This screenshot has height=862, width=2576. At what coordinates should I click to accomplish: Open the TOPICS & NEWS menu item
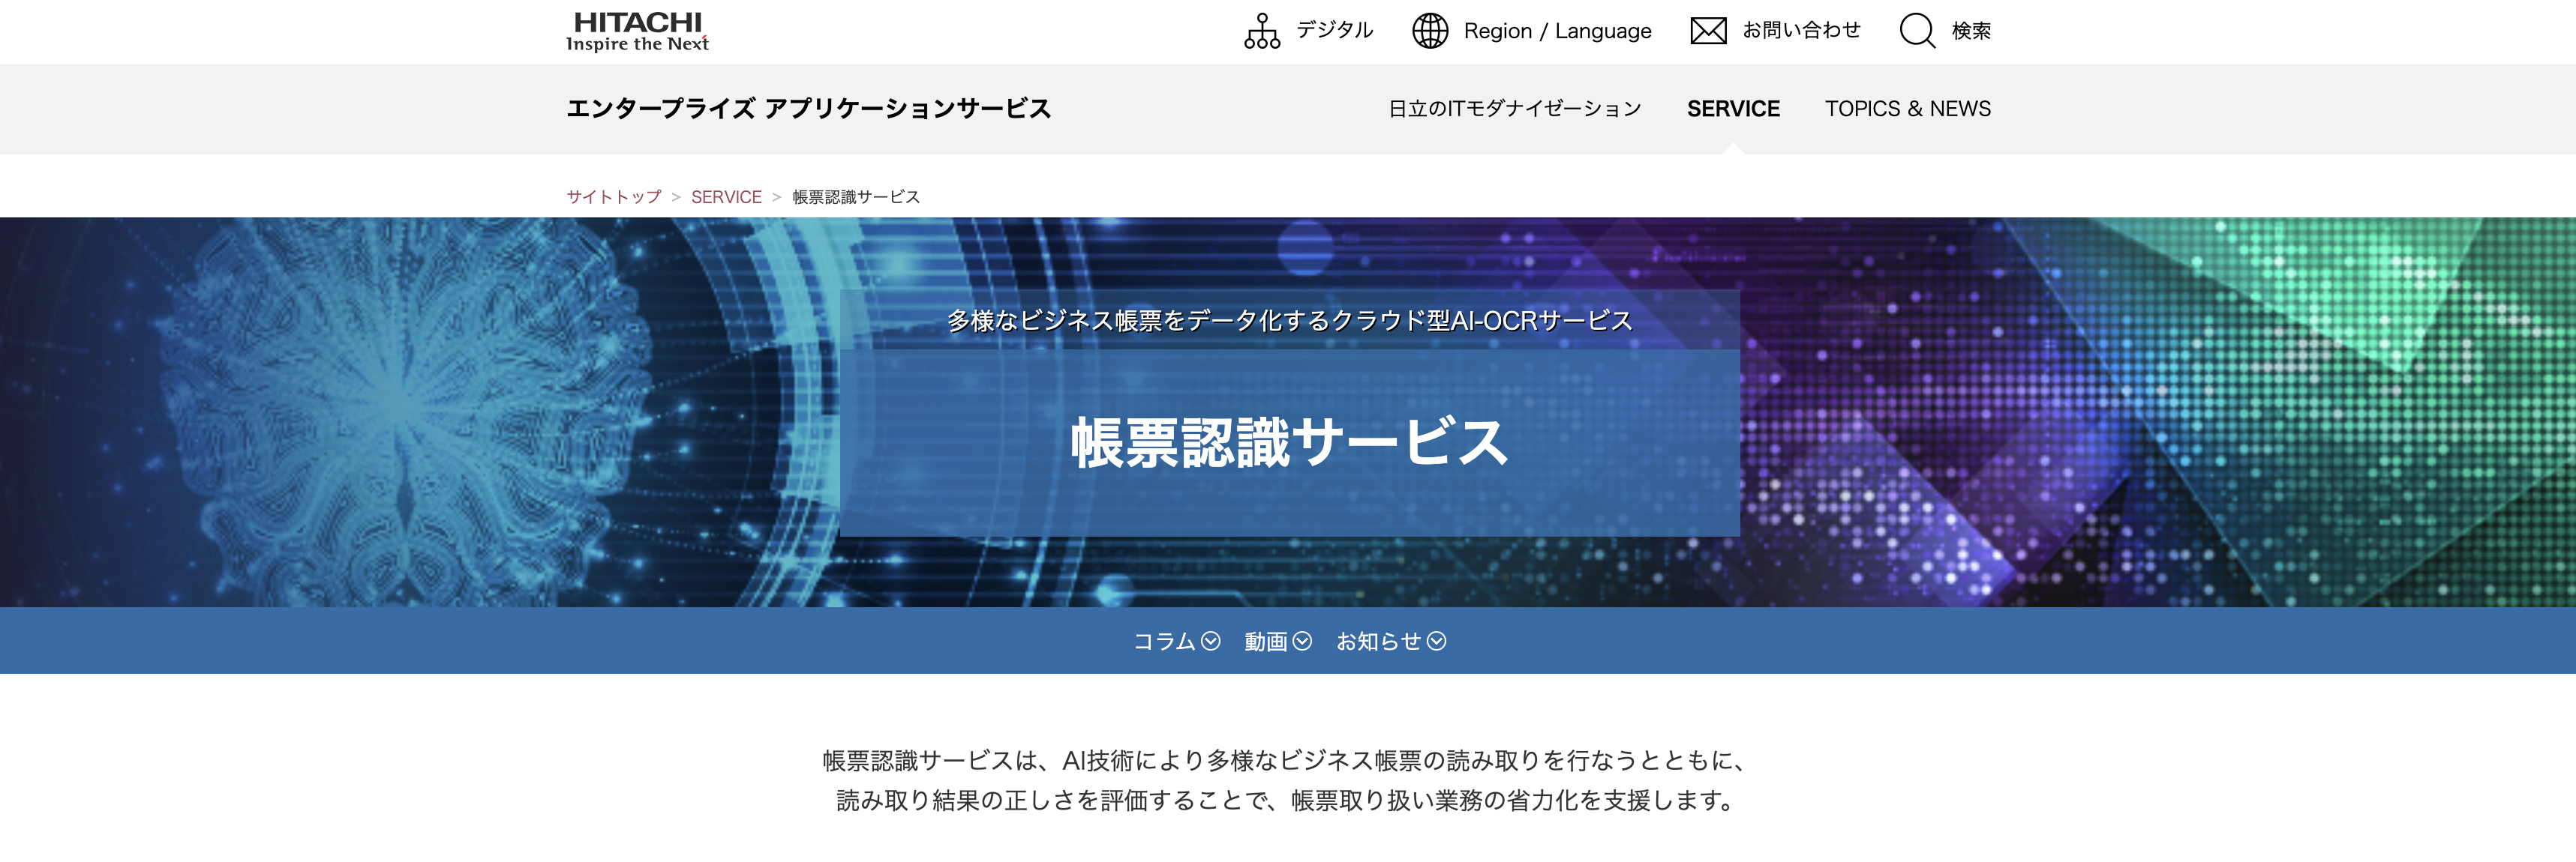[x=1907, y=109]
